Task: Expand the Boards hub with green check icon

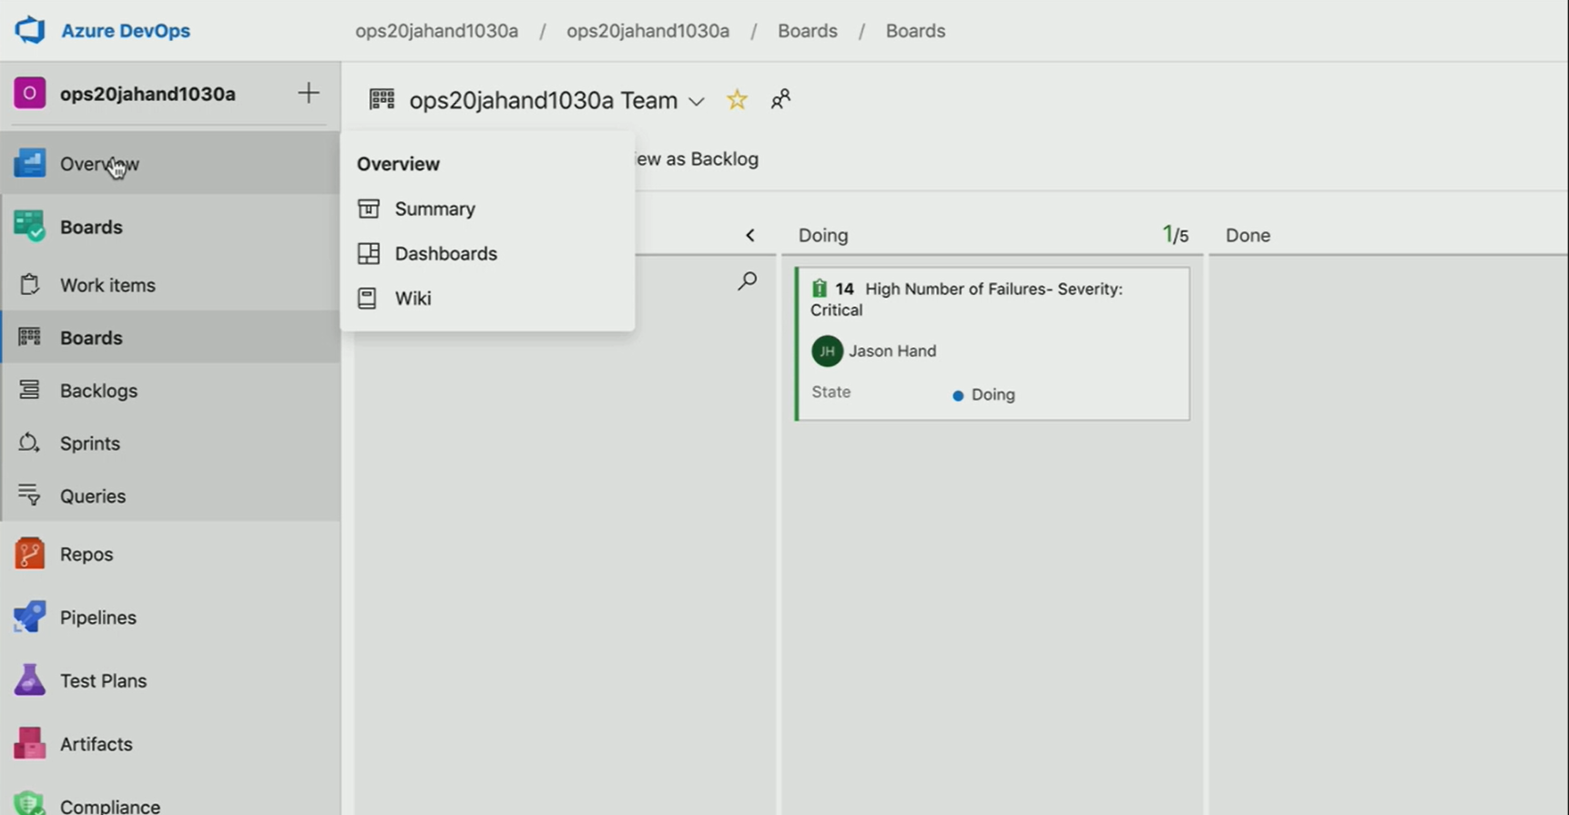Action: [170, 227]
